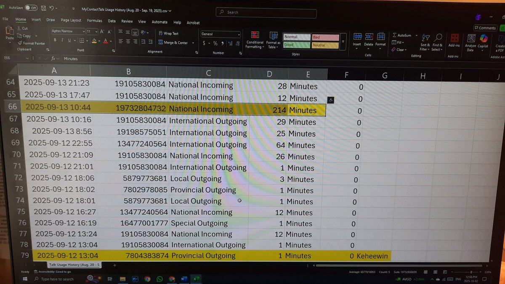This screenshot has height=284, width=505.
Task: Click the Increase Decimal icon
Action: coord(230,43)
